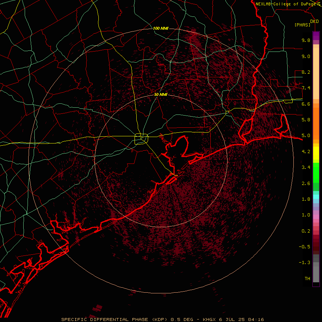Click the -1.3 legend value
Viewport: 322px width, 322px height.
304,263
